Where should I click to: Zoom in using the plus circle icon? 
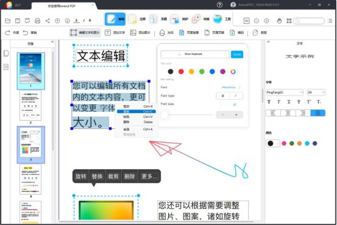coord(266,21)
